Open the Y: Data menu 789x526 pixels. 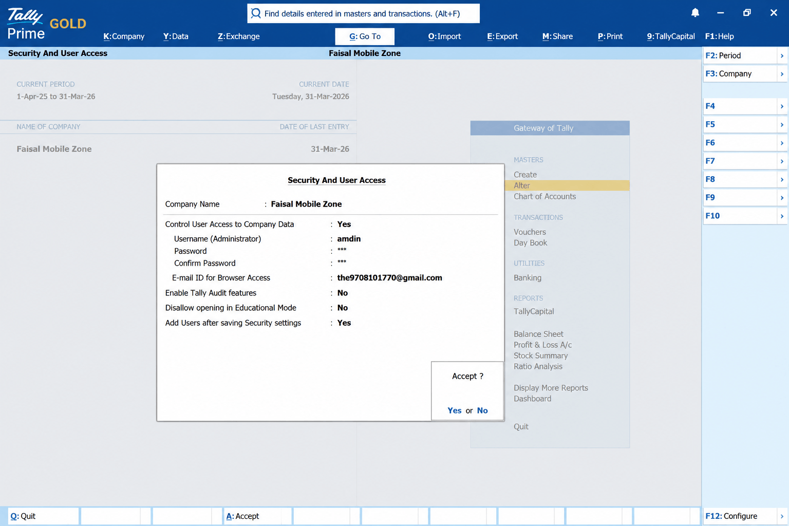176,36
